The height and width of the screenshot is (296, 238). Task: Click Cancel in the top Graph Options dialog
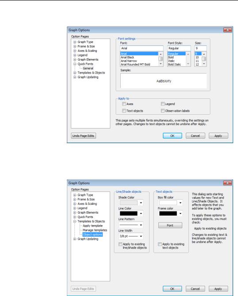pos(195,136)
